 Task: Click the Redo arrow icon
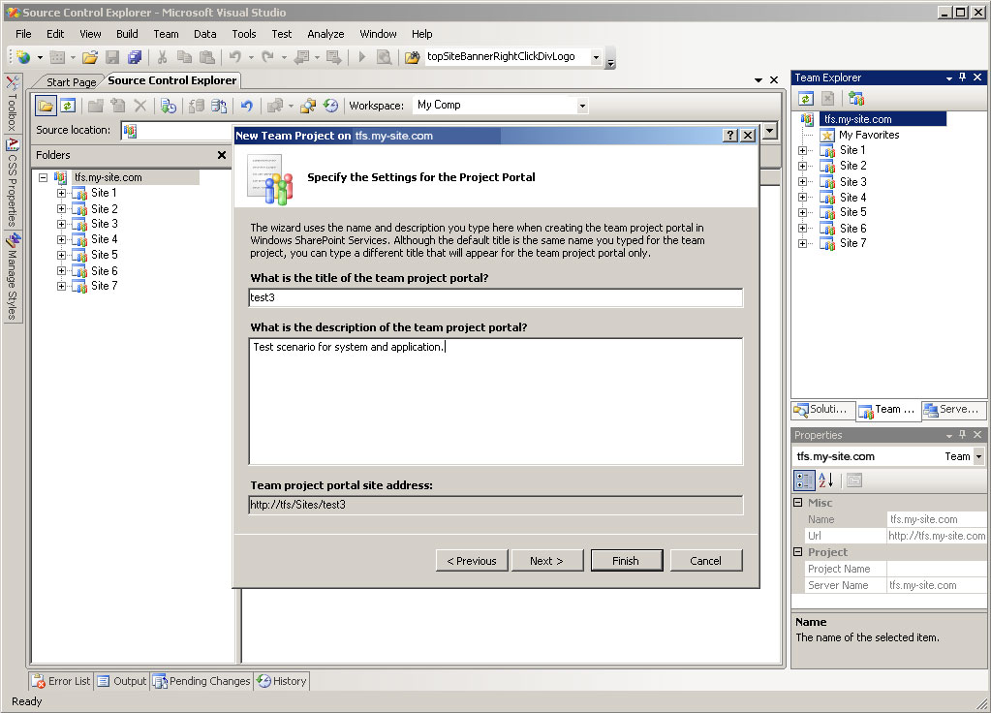tap(268, 57)
